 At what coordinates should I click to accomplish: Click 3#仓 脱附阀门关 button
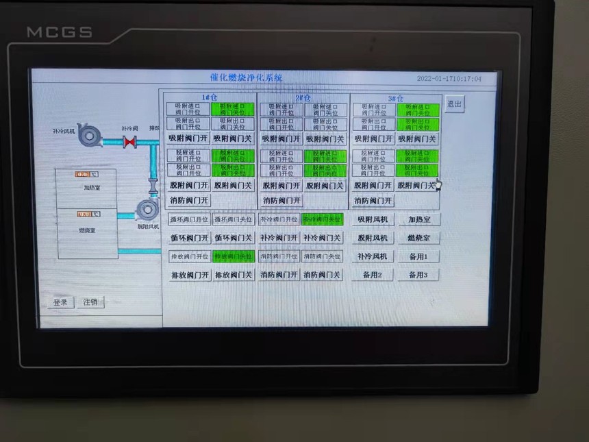tap(416, 185)
